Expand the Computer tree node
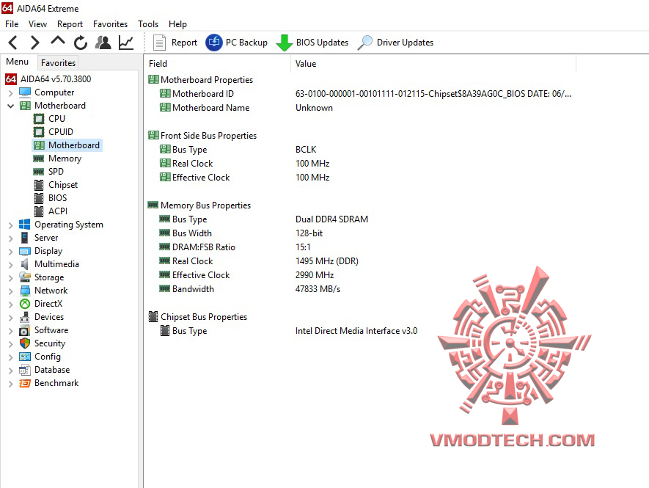 click(10, 92)
